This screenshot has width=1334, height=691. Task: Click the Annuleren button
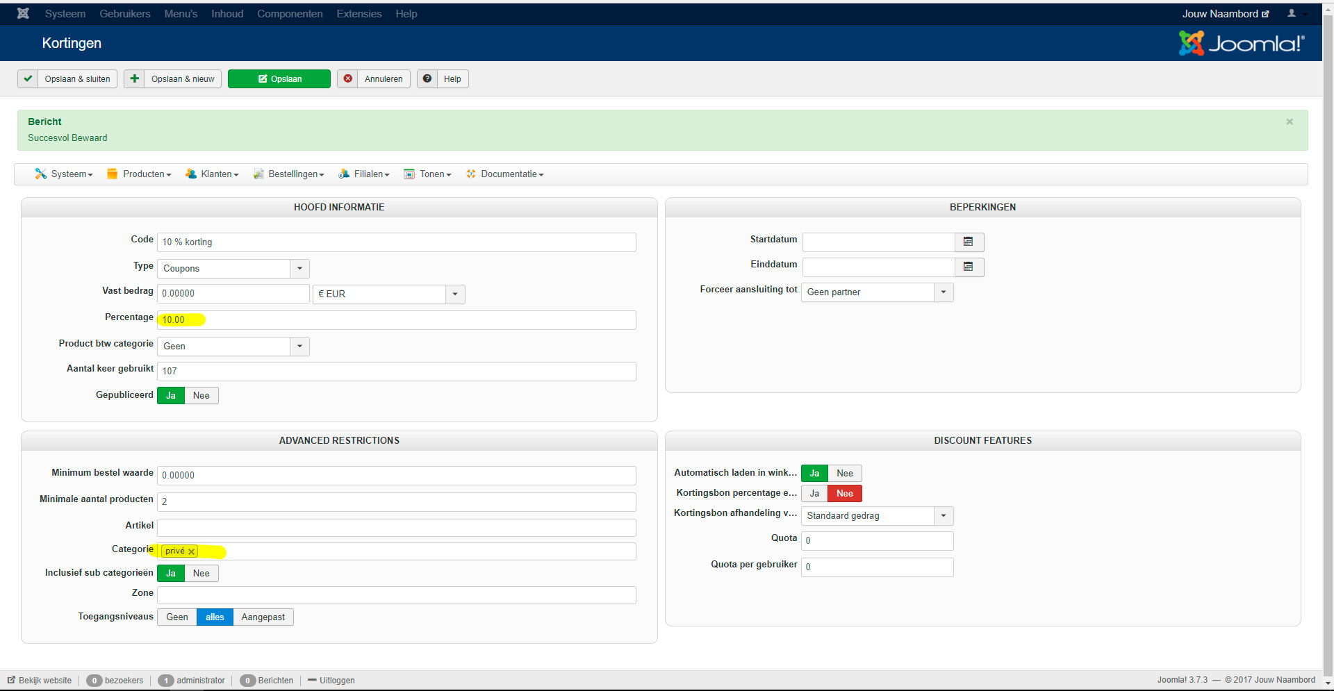tap(374, 78)
